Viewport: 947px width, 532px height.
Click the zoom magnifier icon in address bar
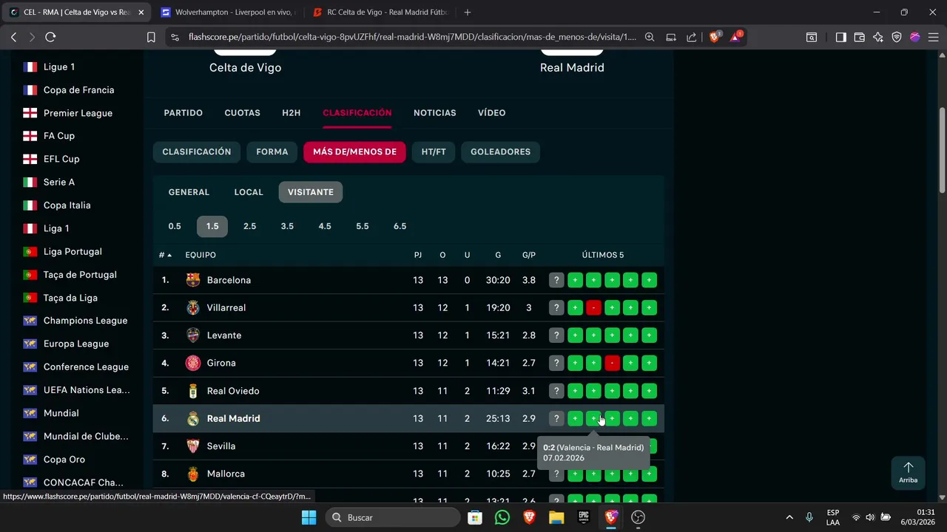click(650, 37)
